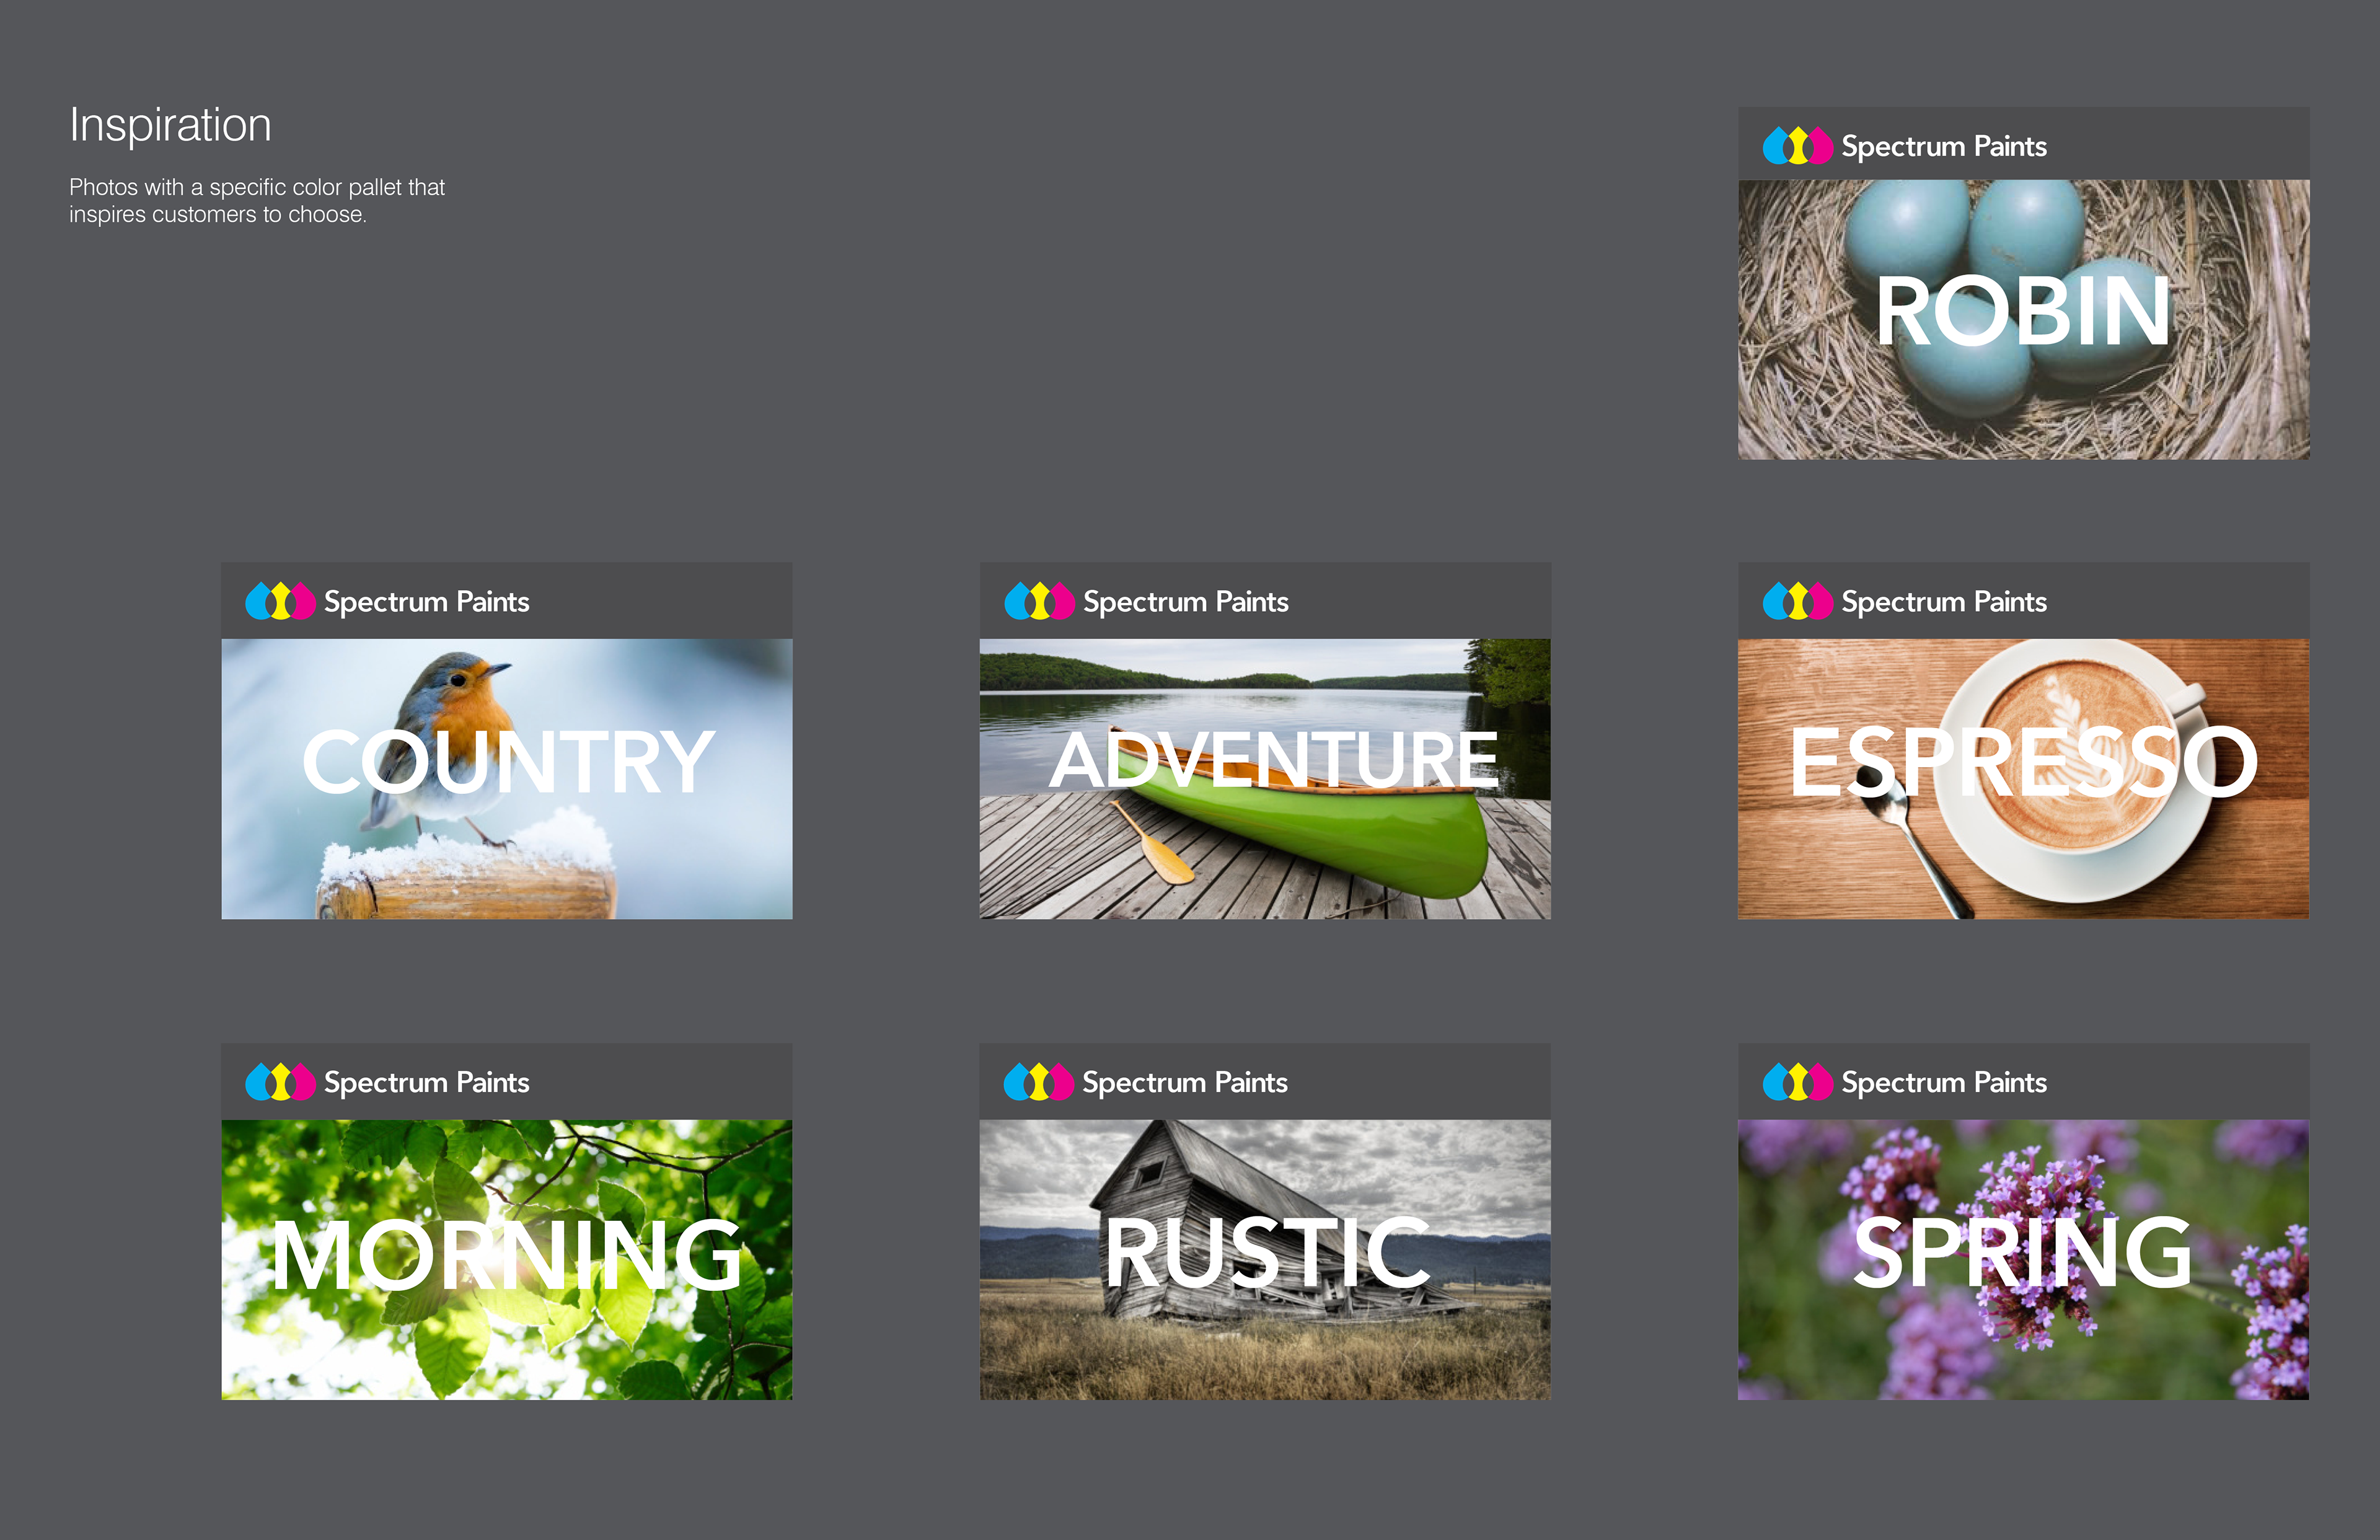Screen dimensions: 2380x1540
Task: Click the droplet logo on Spring card
Action: tap(1797, 1082)
